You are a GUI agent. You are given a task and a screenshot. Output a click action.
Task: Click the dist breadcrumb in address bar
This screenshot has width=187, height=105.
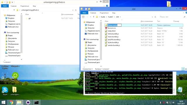coord(117,17)
